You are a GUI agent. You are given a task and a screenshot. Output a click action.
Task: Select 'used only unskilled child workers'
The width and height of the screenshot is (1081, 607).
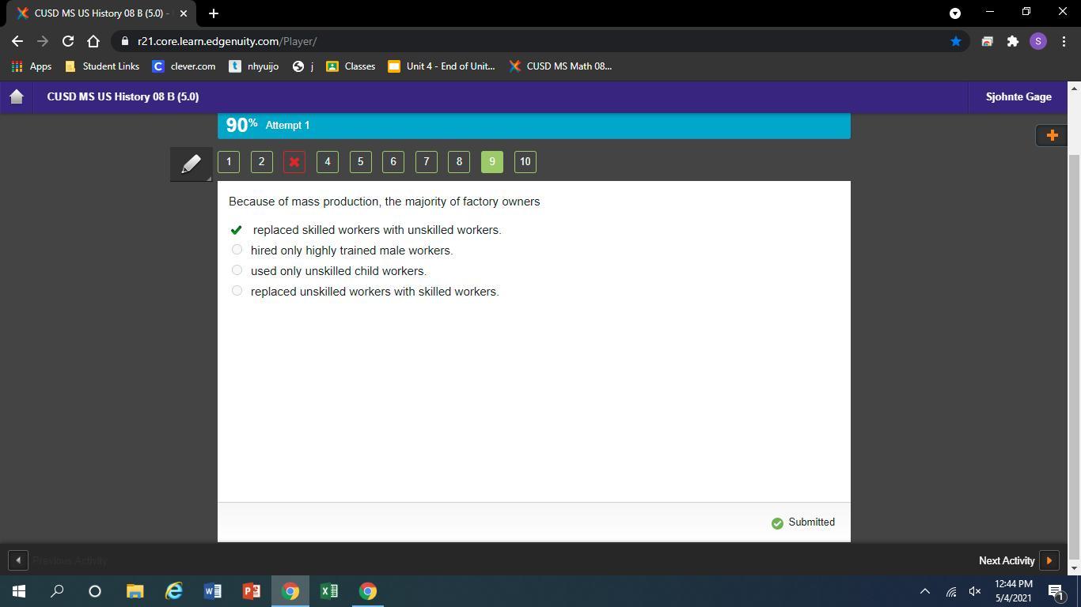237,270
